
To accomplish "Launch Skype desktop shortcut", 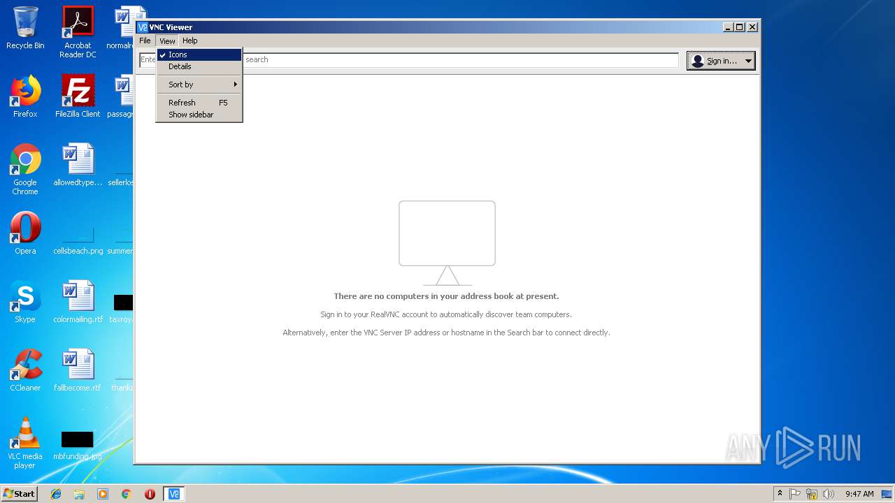I will (x=25, y=302).
